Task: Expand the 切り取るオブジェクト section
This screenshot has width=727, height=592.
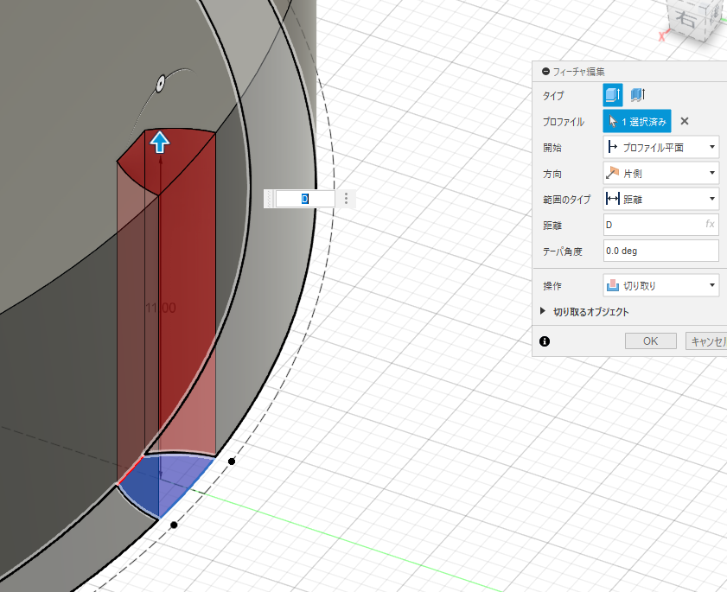Action: point(543,312)
